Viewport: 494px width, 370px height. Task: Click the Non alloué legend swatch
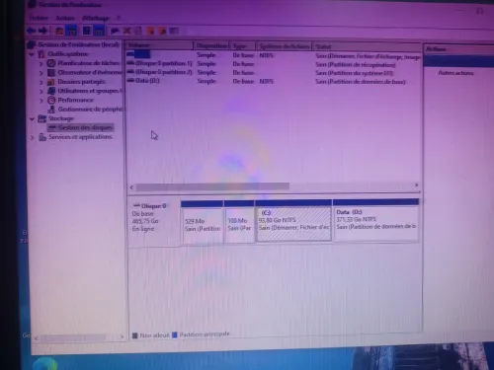[134, 335]
